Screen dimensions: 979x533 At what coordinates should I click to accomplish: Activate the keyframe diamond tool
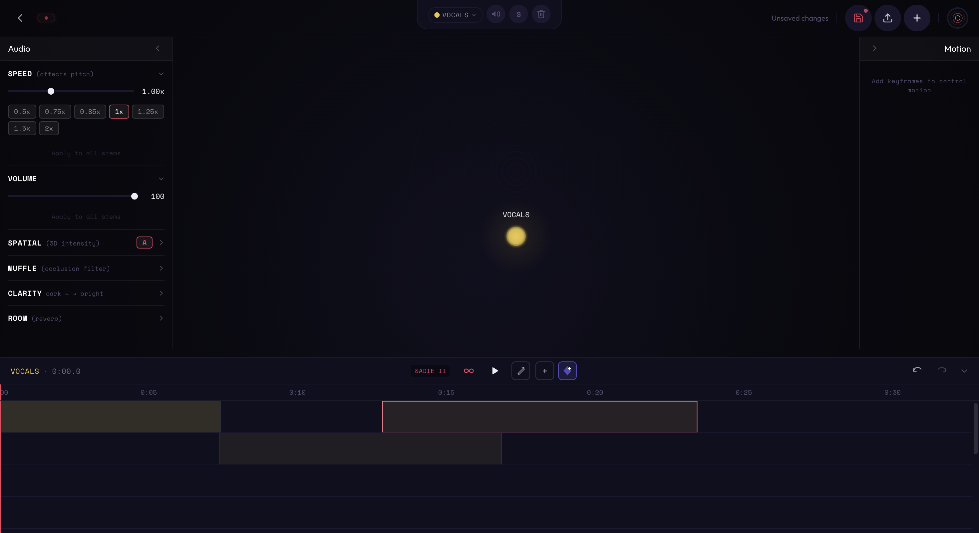(x=567, y=371)
